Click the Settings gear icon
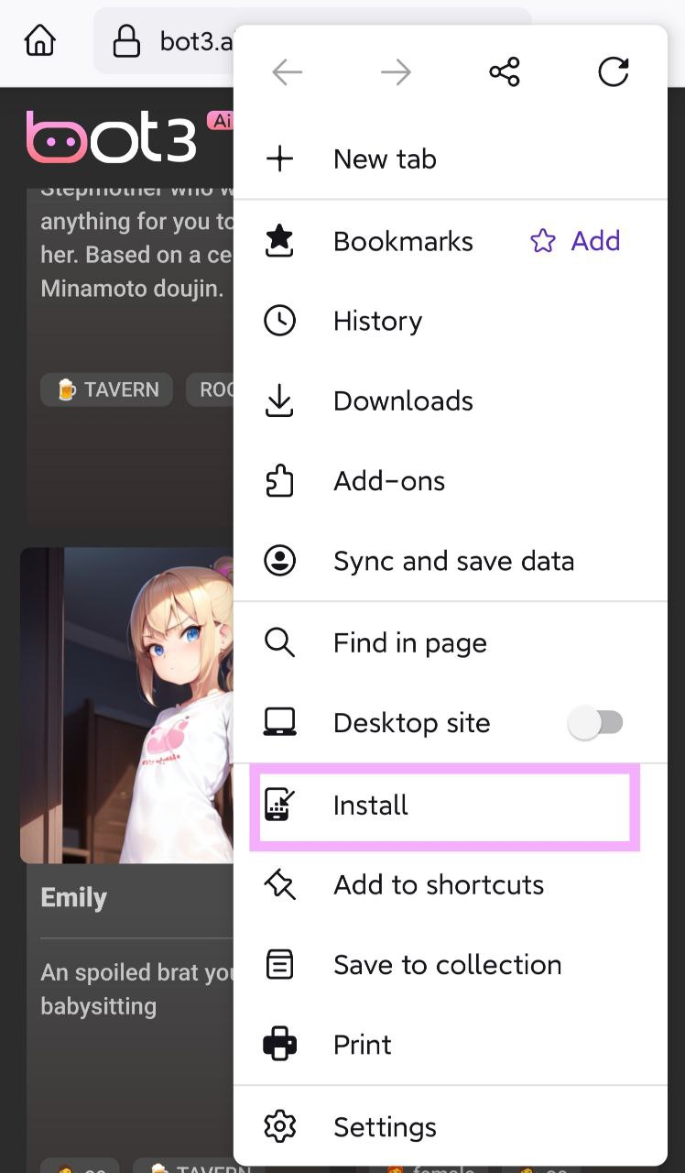 [279, 1126]
